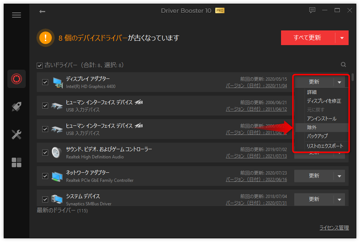Screen dimensions: 360x242
Task: Click the display adapter device icon
Action: point(58,82)
